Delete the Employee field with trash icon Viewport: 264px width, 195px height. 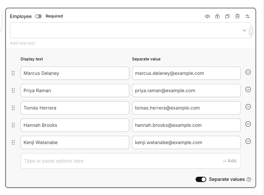click(237, 16)
